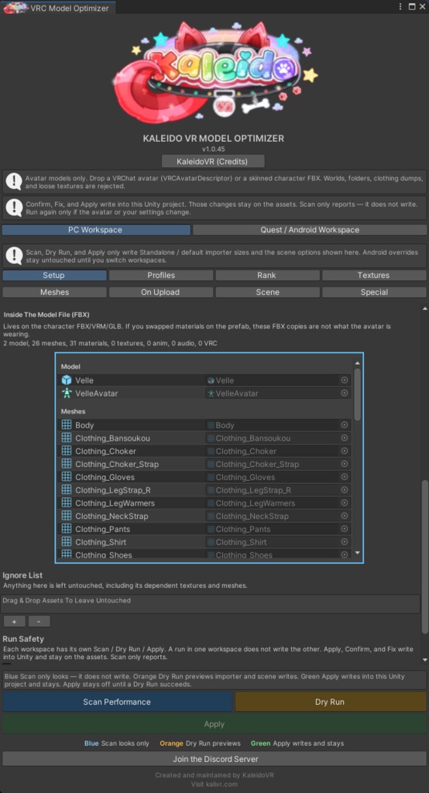Click the VelleAvatar humanoid icon
This screenshot has height=793, width=429.
tap(67, 393)
